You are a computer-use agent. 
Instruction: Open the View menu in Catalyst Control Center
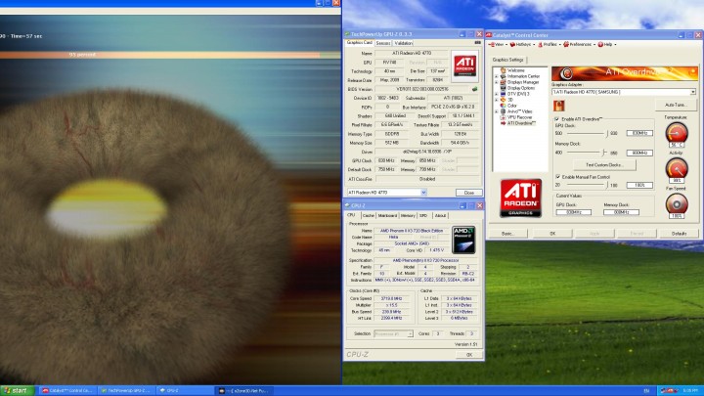click(498, 44)
